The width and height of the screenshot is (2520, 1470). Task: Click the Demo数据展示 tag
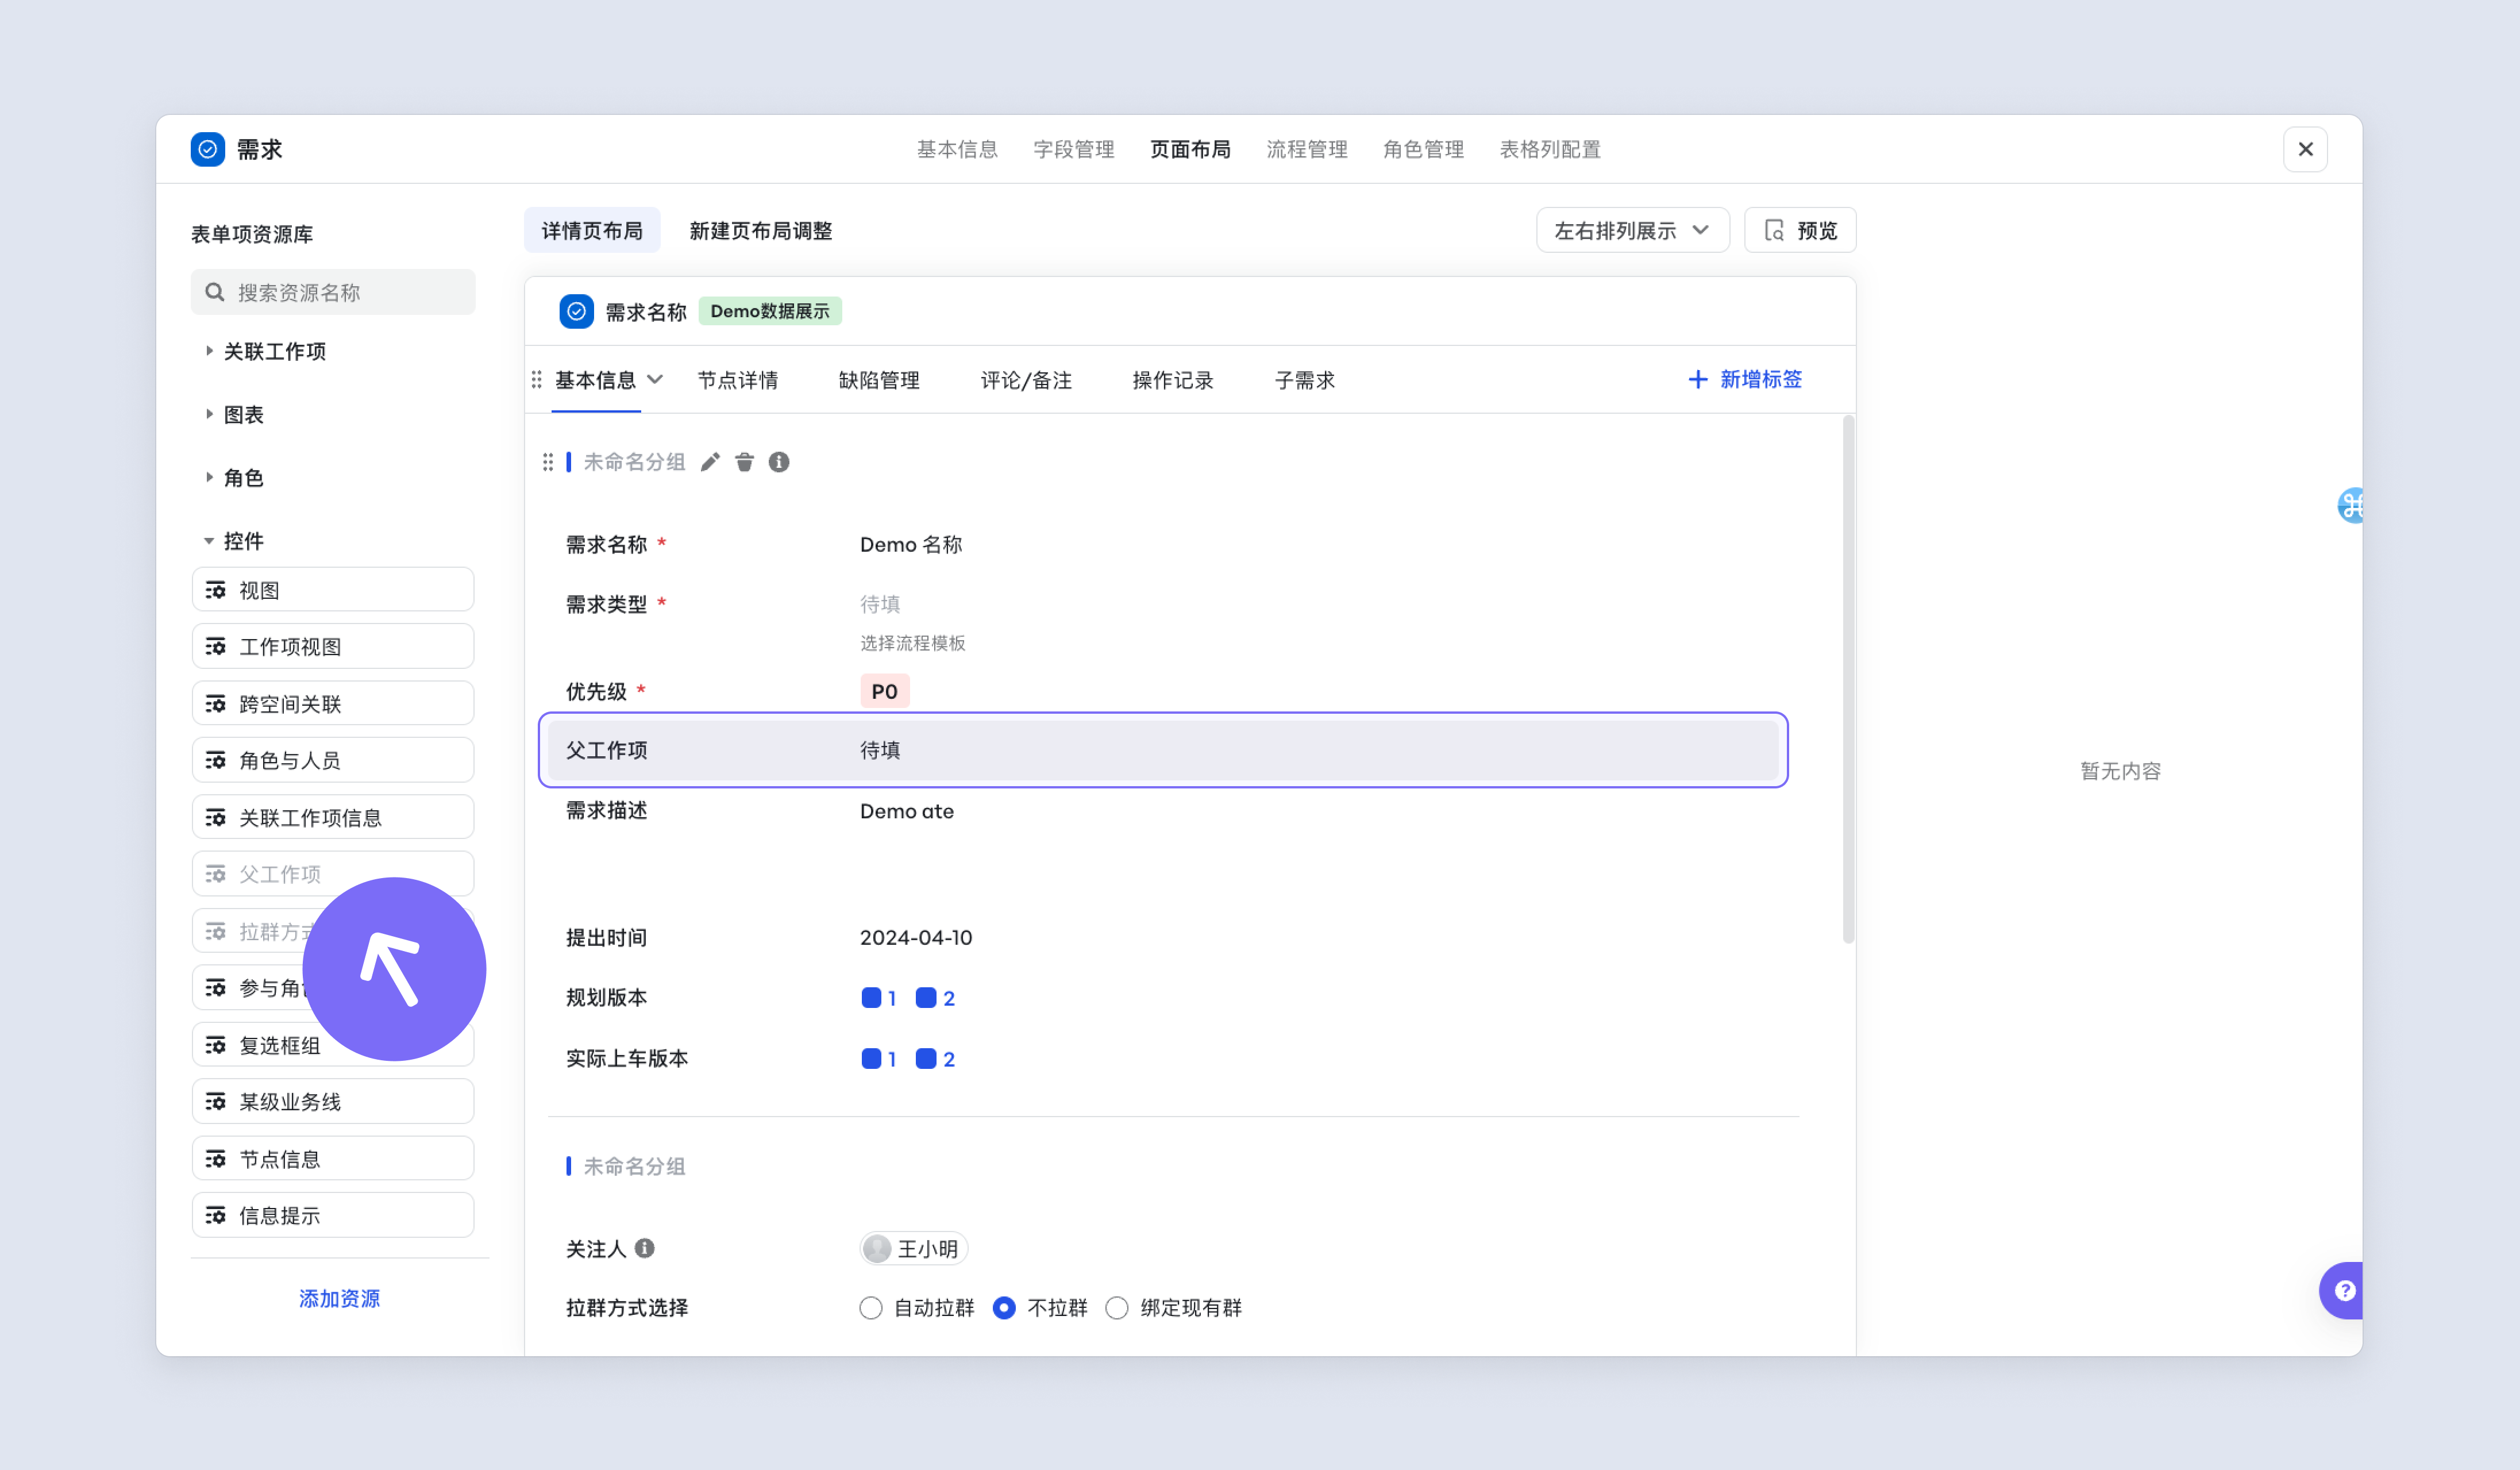(770, 311)
